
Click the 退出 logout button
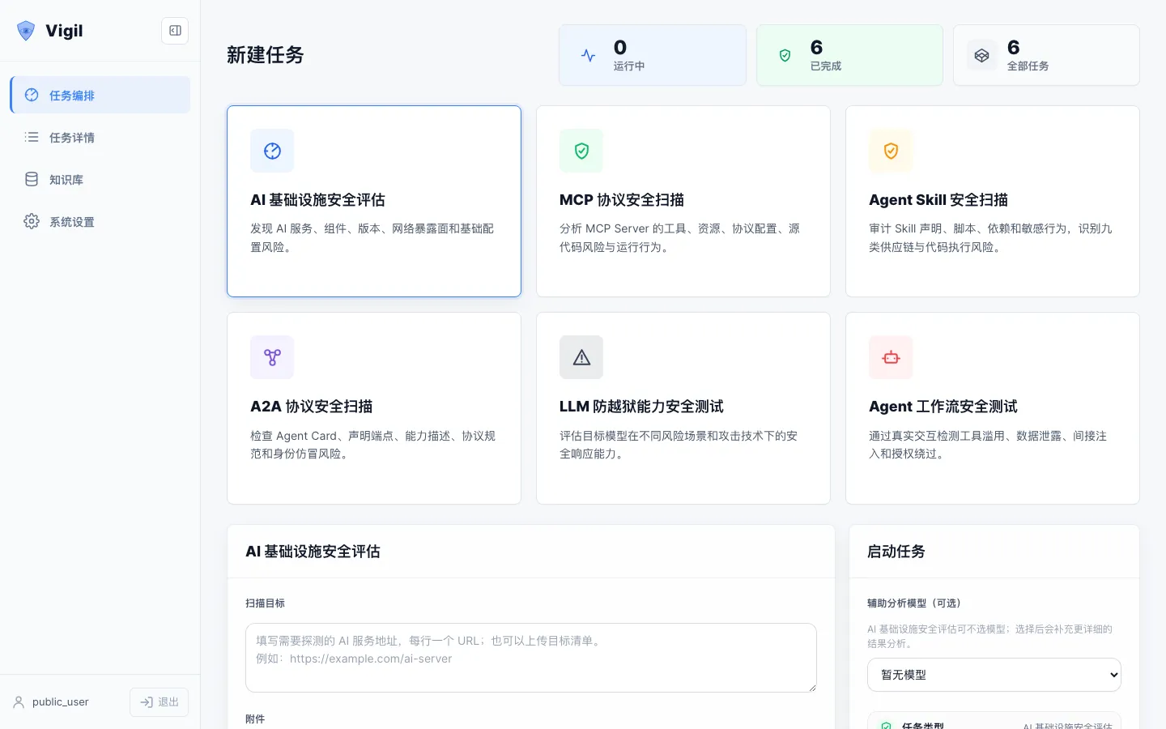pos(159,702)
